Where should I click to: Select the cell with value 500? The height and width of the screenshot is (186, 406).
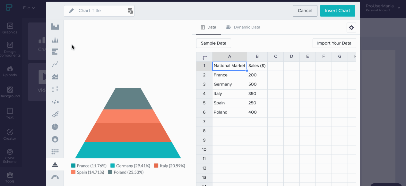(257, 84)
